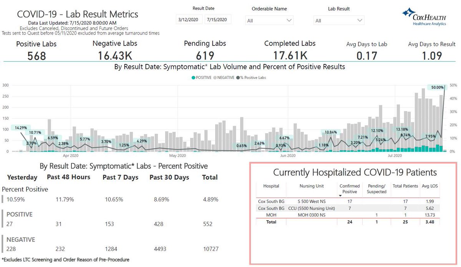Viewport: 461px width, 267px height.
Task: Click the Total row label in table
Action: tap(271, 222)
